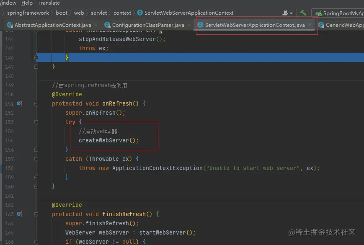Image resolution: width=364 pixels, height=245 pixels.
Task: Click the super.onRefresh() statement
Action: point(96,113)
